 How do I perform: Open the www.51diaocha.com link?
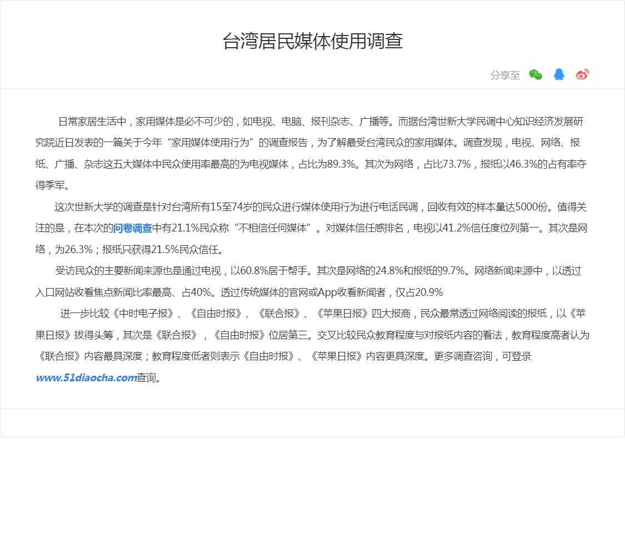tap(86, 378)
